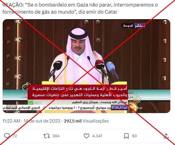Click the 72 replies count

(x=15, y=136)
